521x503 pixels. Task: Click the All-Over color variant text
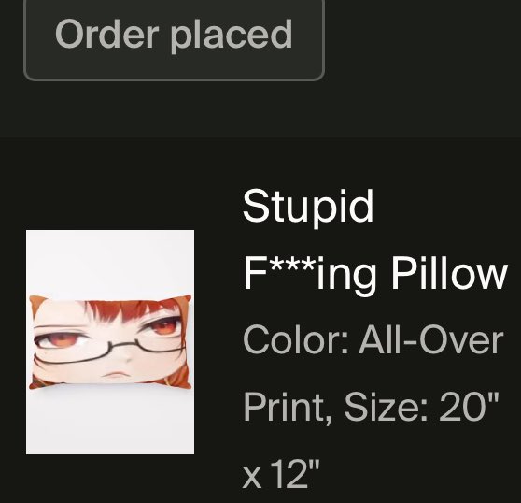[x=431, y=340]
